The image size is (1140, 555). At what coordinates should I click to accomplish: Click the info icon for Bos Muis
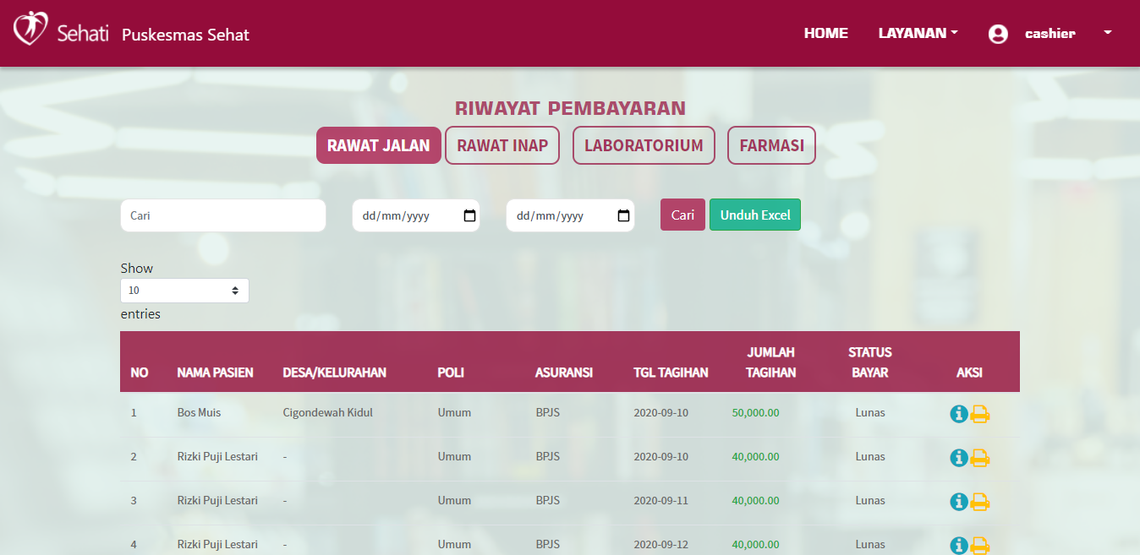click(958, 414)
